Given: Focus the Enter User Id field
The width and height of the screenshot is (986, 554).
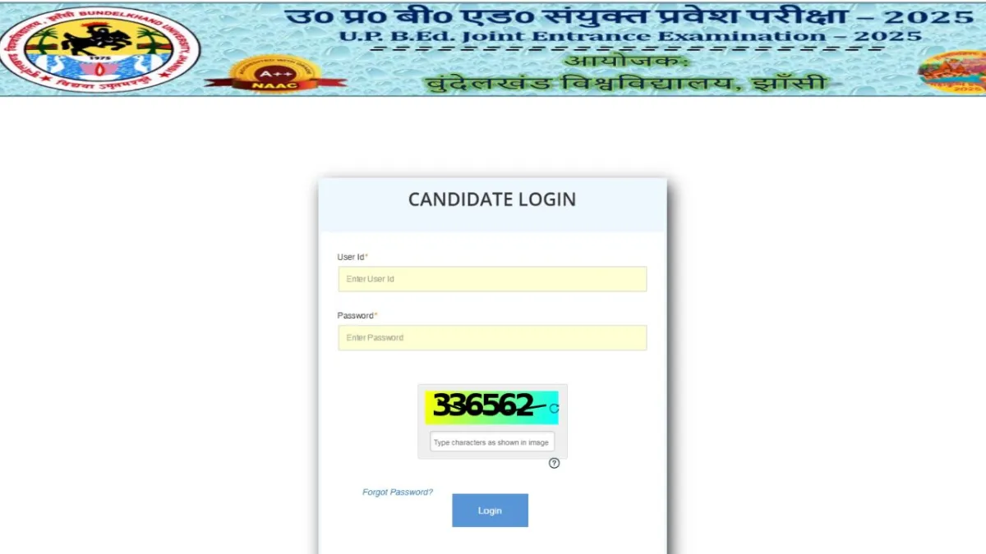Looking at the screenshot, I should tap(492, 279).
